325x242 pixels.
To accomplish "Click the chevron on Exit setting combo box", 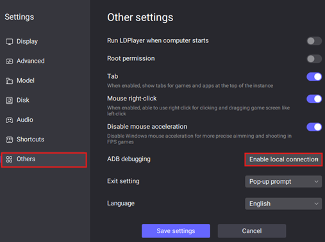I will click(x=316, y=182).
